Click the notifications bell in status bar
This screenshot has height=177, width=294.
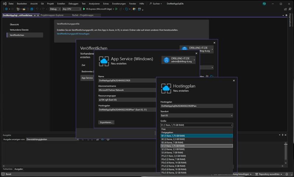287,174
